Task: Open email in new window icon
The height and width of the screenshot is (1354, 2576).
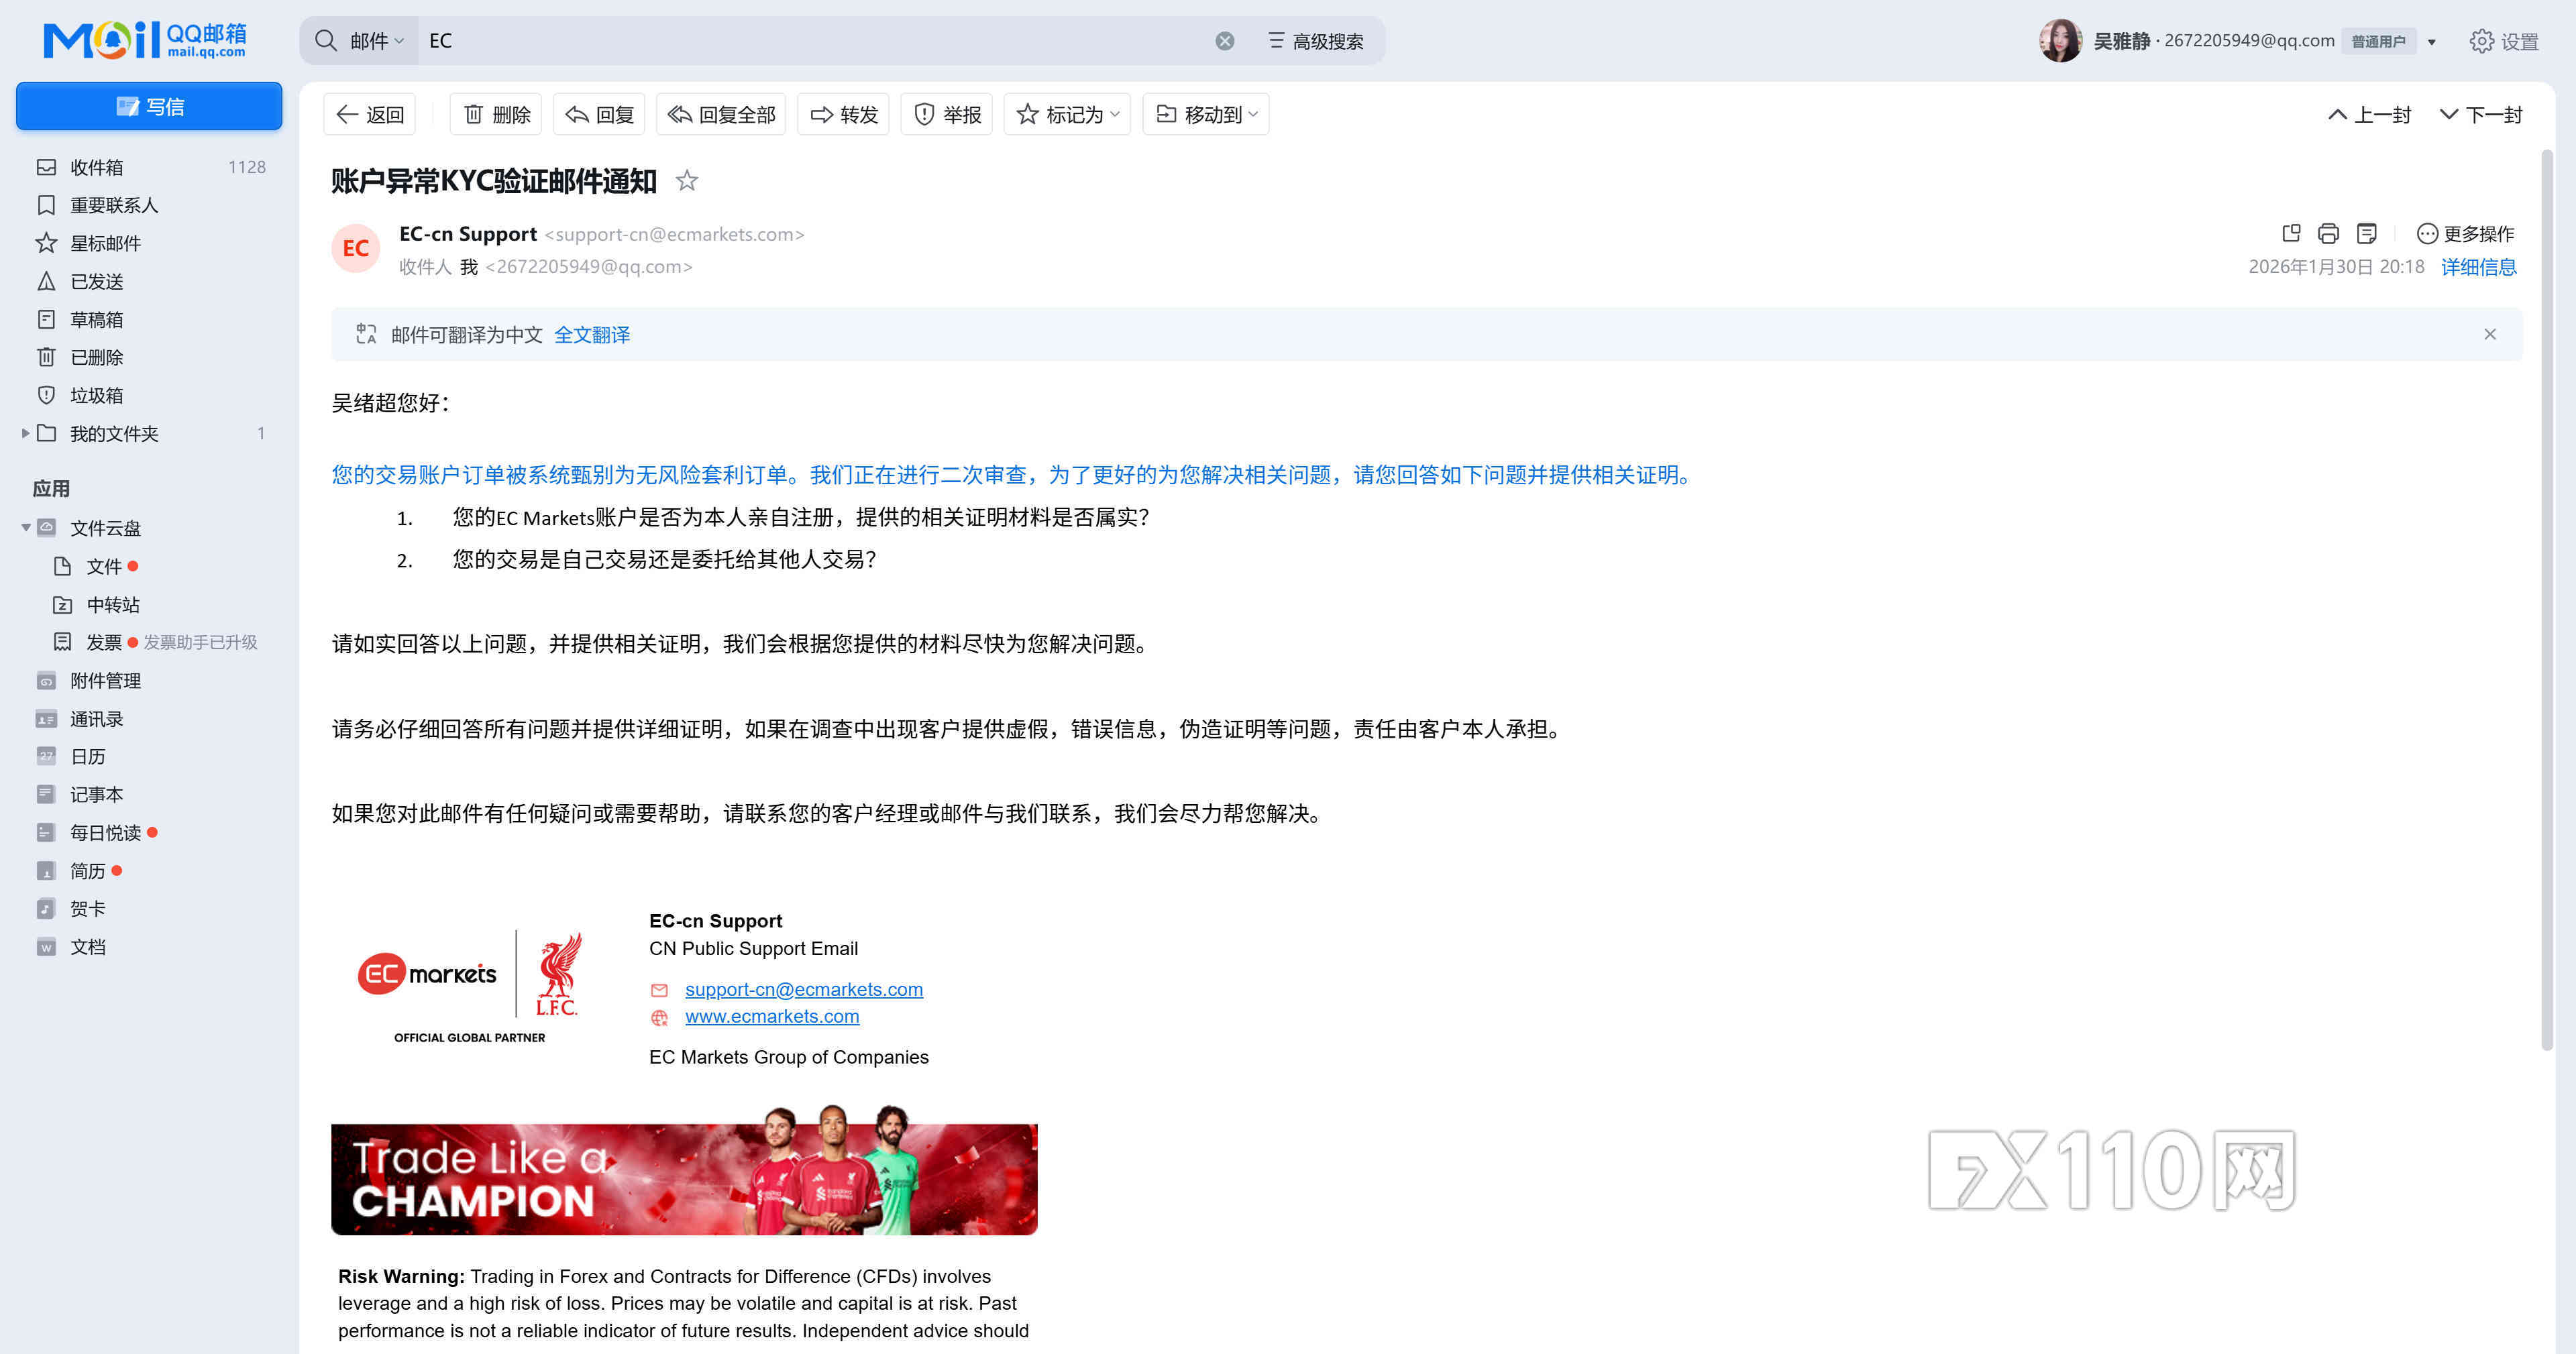Action: [x=2291, y=234]
